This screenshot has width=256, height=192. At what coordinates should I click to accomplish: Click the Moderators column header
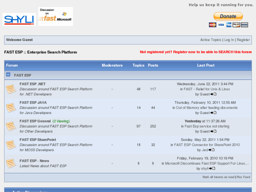pos(112,66)
